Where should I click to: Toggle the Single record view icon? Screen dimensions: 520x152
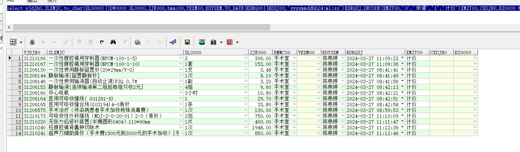(x=138, y=42)
